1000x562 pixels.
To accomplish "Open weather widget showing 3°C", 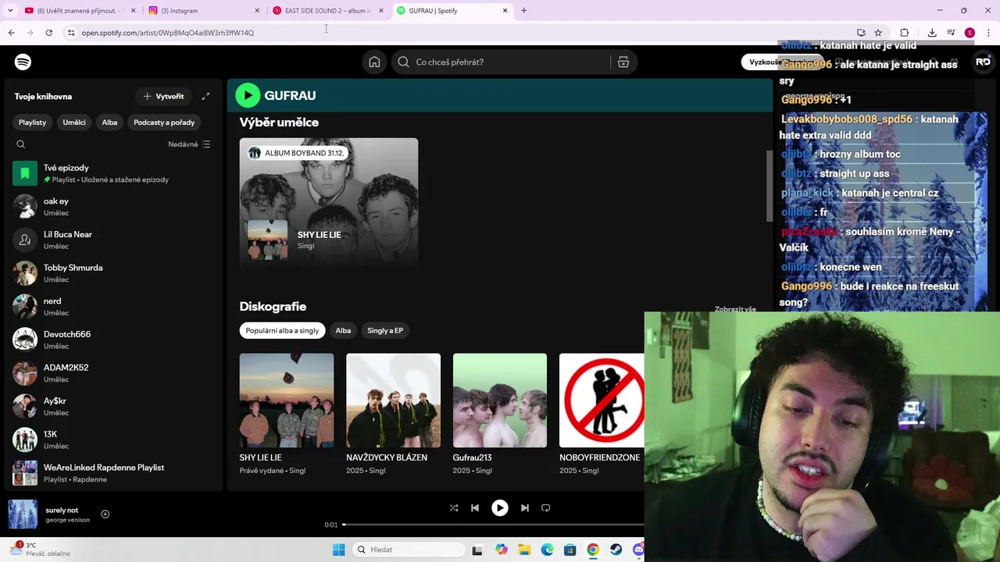I will click(x=40, y=550).
